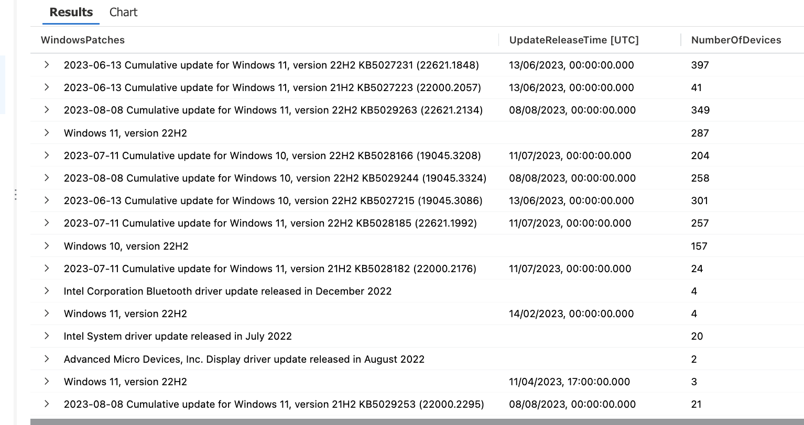The image size is (804, 425).
Task: Expand the KB5029263 August cumulative update row
Action: (46, 110)
